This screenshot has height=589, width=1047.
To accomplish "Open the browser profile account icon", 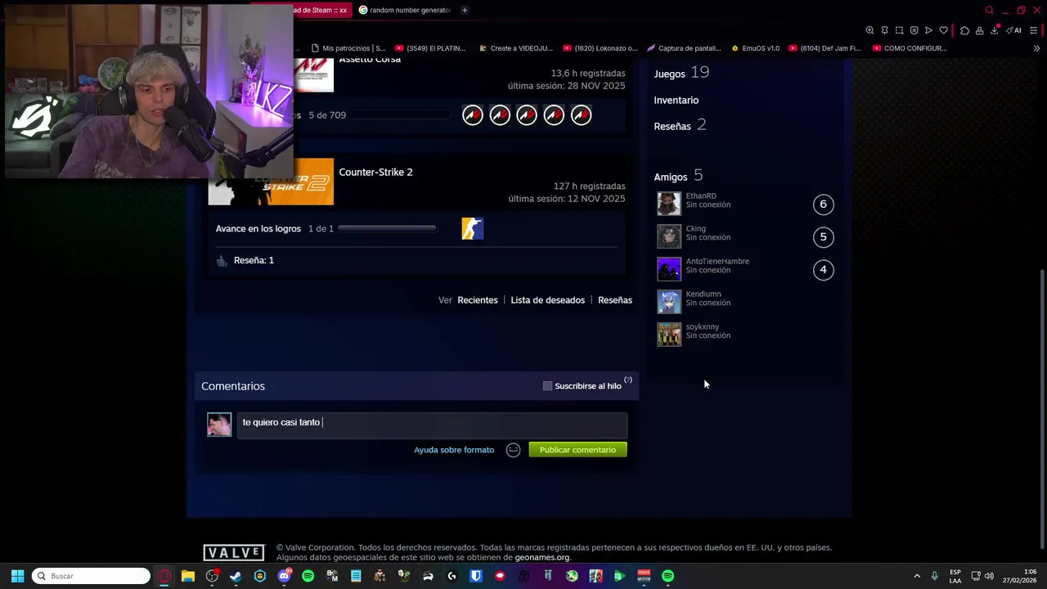I will click(979, 30).
